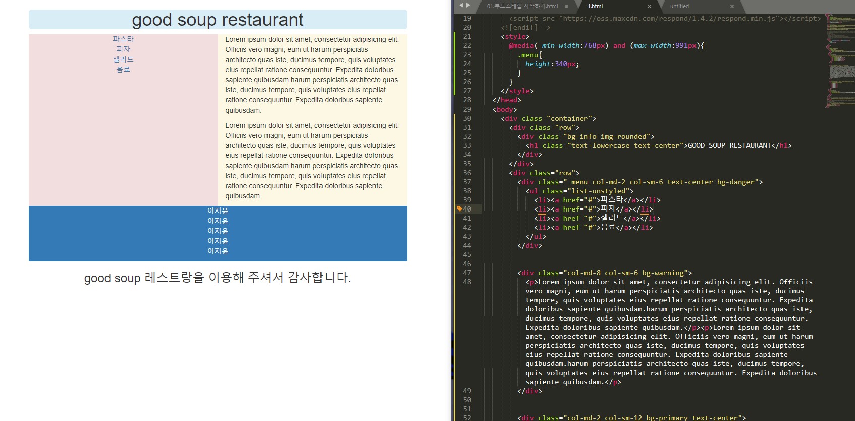Screen dimensions: 855x421
Task: Place cursor on @media rule line
Action: coord(606,45)
